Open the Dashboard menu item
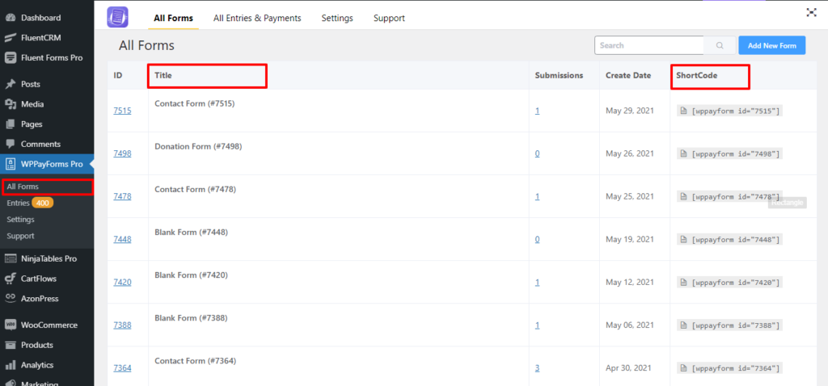 [40, 17]
